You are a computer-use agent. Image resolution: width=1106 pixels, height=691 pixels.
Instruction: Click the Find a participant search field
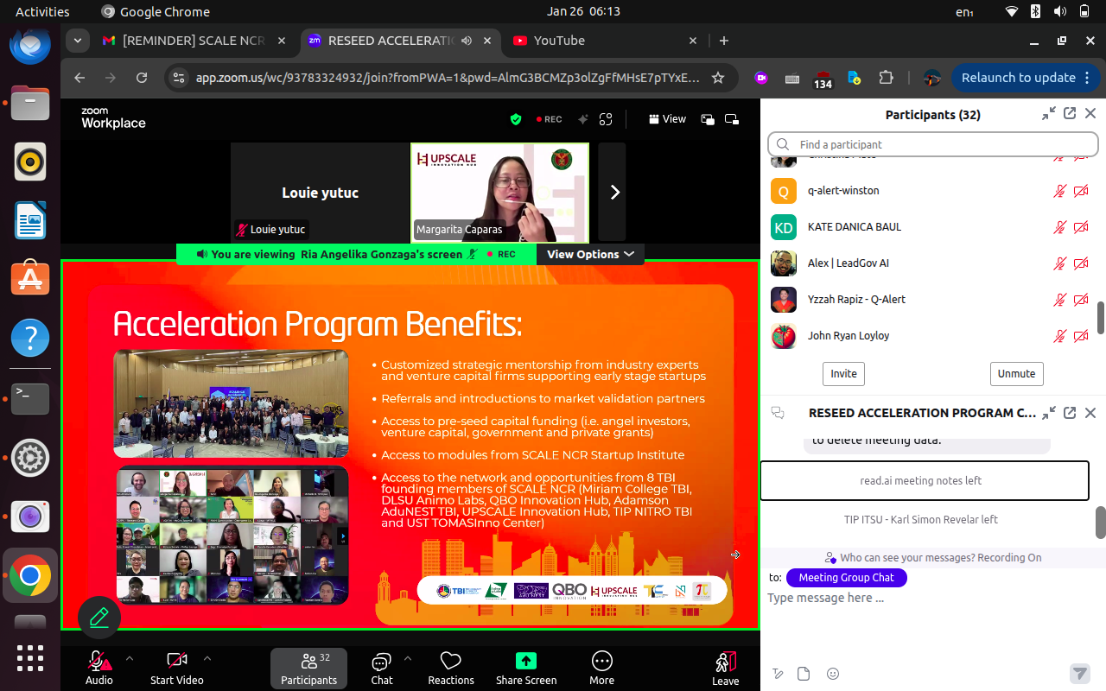pyautogui.click(x=933, y=144)
